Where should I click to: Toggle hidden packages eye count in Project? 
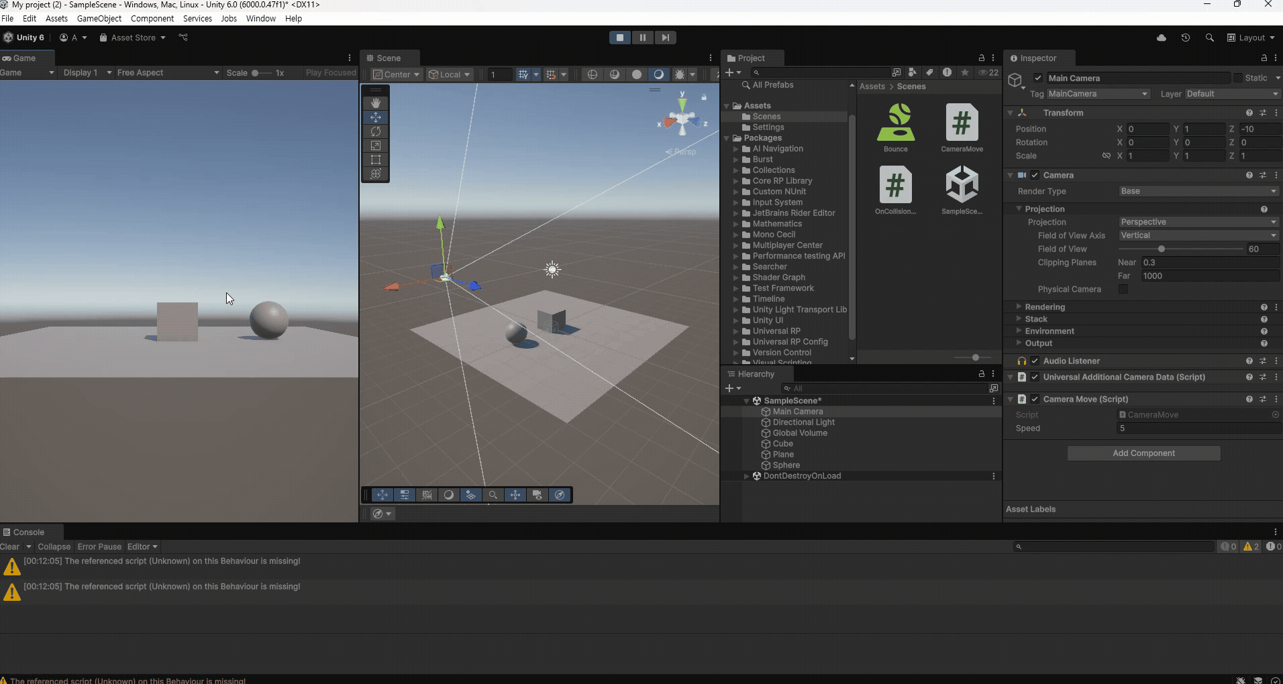tap(988, 72)
